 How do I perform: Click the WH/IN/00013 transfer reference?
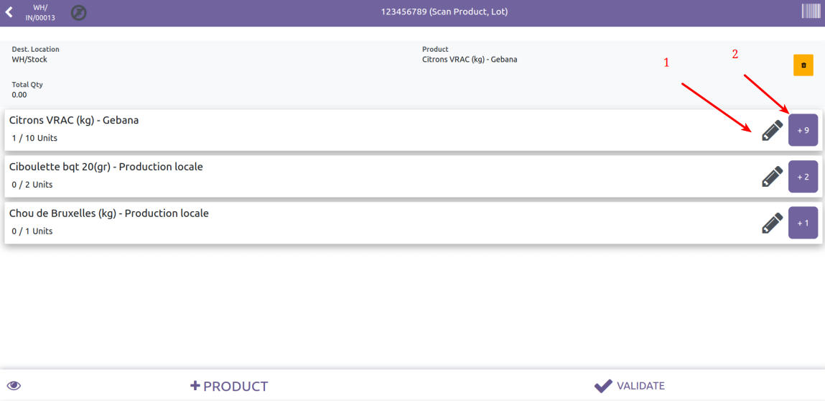pos(40,12)
